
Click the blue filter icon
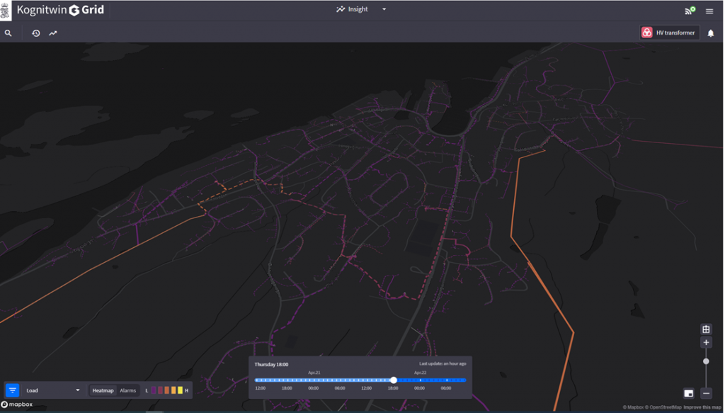coord(13,390)
